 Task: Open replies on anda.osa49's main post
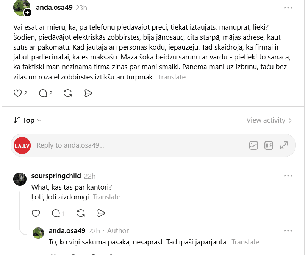43,93
